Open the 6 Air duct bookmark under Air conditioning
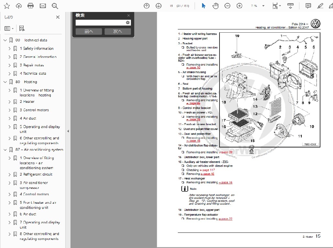The width and height of the screenshot is (333, 248). pos(28,214)
